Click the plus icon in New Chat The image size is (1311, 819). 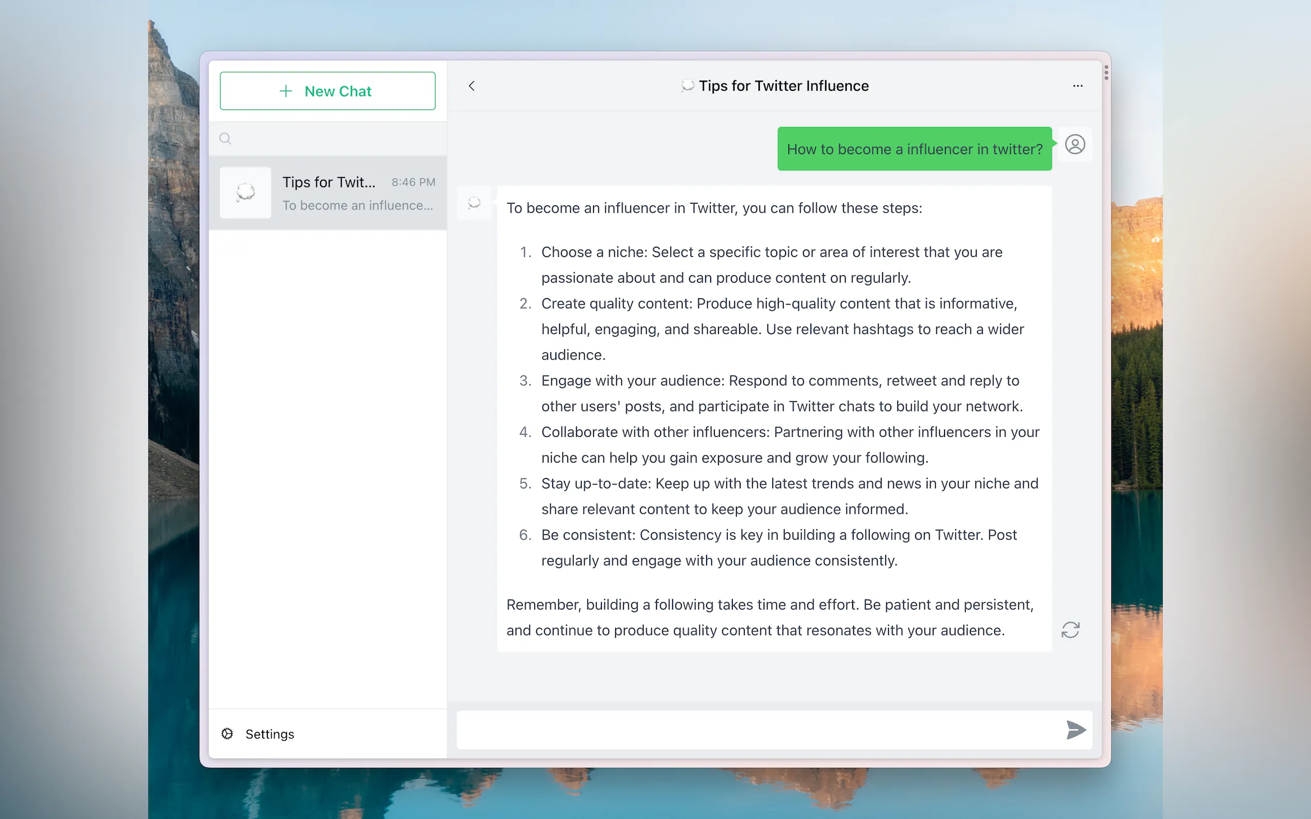click(x=285, y=91)
